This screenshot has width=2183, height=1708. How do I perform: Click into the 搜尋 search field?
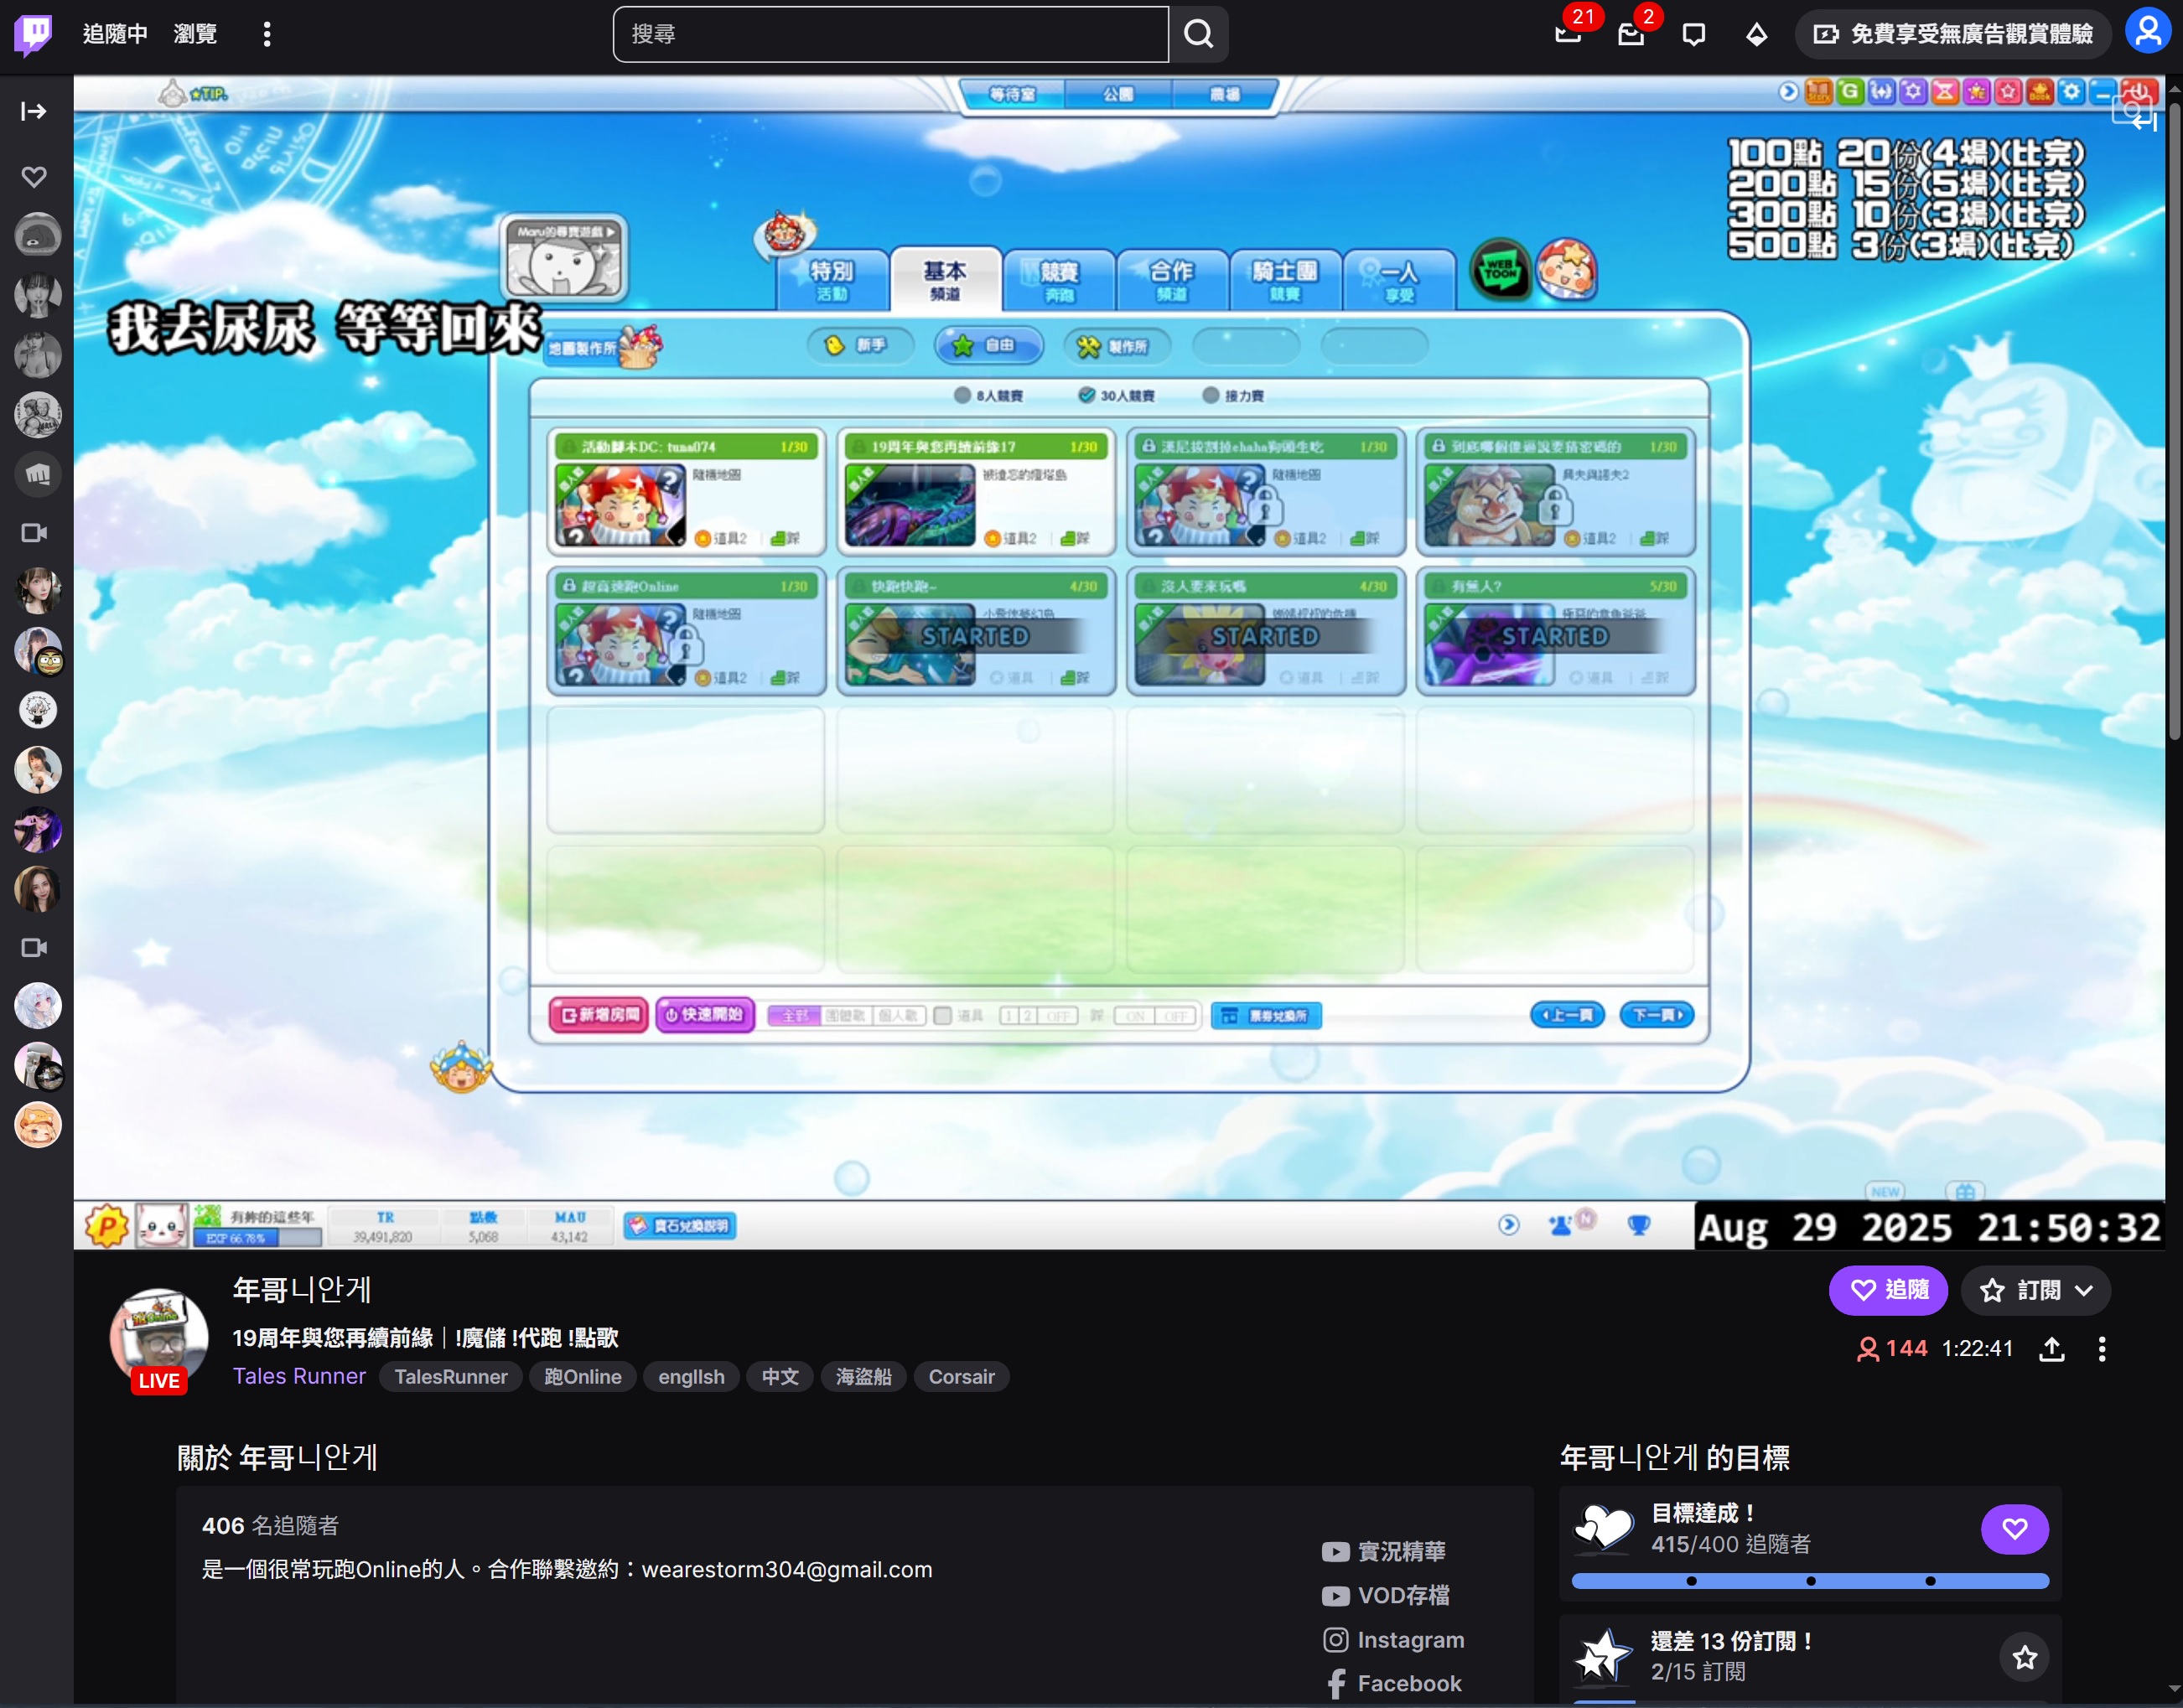[890, 34]
